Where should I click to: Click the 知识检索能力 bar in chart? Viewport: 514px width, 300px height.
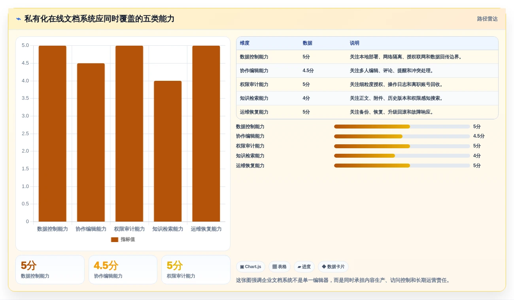pyautogui.click(x=168, y=151)
